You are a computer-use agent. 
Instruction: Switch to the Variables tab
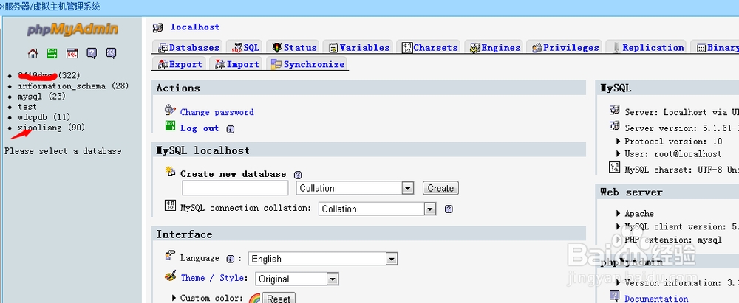click(358, 47)
